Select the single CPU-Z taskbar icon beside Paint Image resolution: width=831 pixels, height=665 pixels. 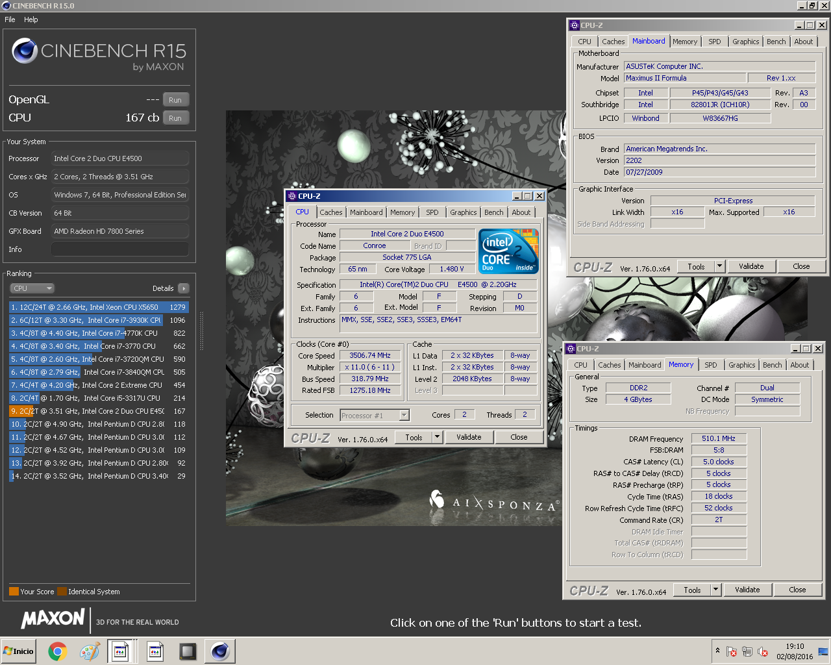(x=155, y=651)
